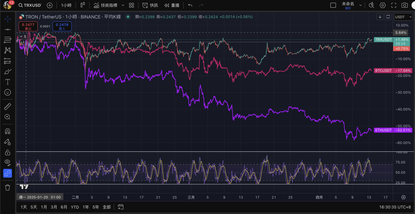Screen dimensions: 415x214
Task: Click the down-arrow button beside USDT
Action: [380, 17]
